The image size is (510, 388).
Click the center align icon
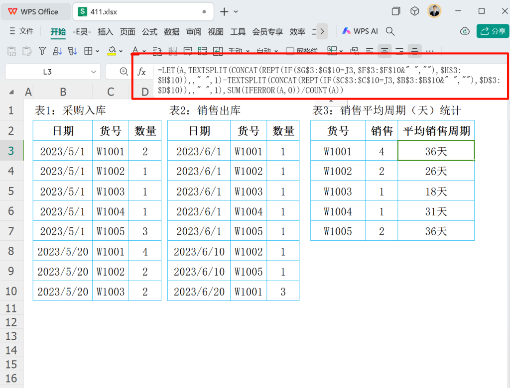coord(384,51)
